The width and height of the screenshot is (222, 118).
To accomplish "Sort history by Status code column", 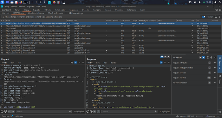I will click(x=126, y=21).
